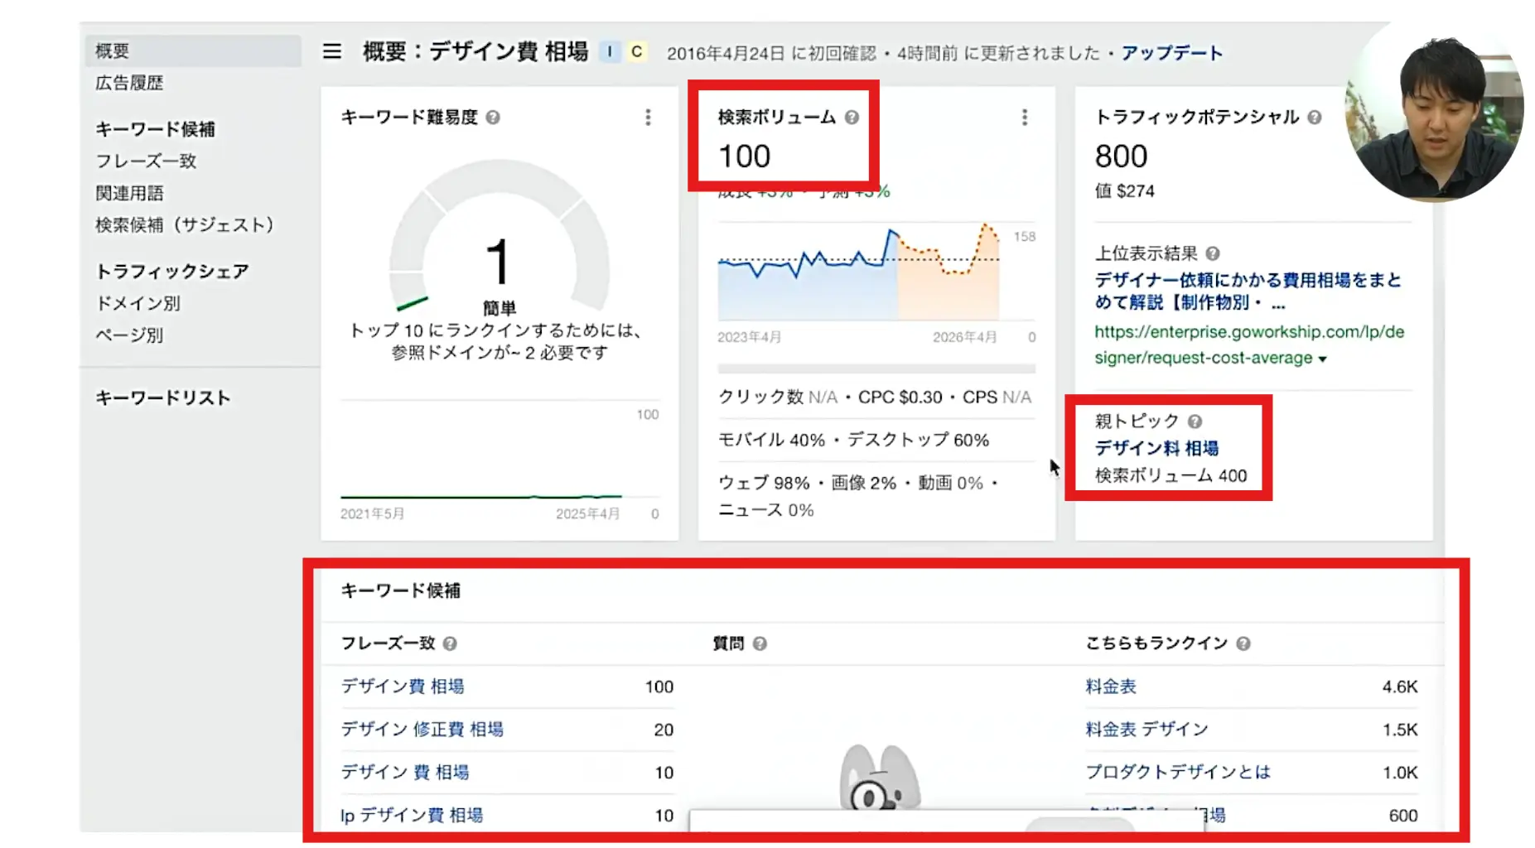The image size is (1535, 848).
Task: Click help icon next to 上位表示結果
Action: [x=1212, y=253]
